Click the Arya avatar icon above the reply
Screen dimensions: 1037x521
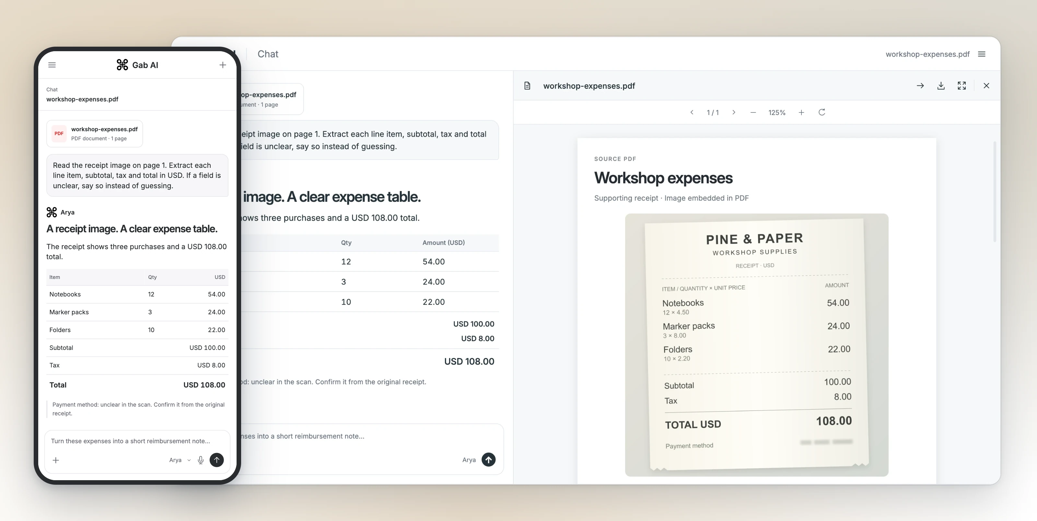52,212
